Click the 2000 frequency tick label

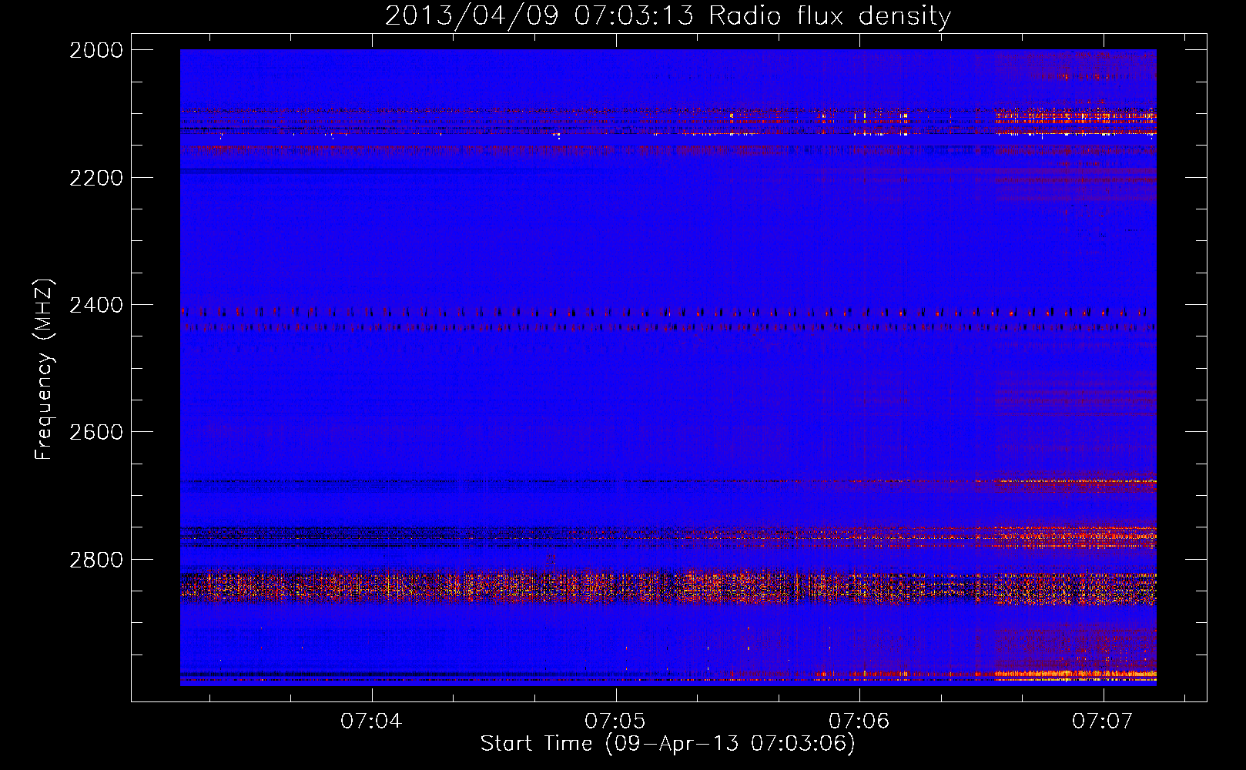pyautogui.click(x=96, y=50)
